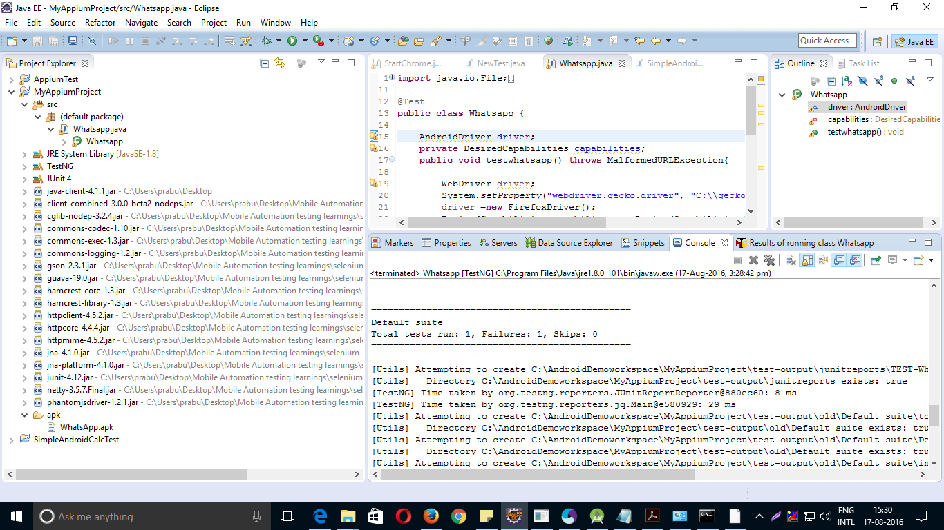The image size is (944, 530).
Task: Expand the AppiumTest project node
Action: tap(11, 79)
